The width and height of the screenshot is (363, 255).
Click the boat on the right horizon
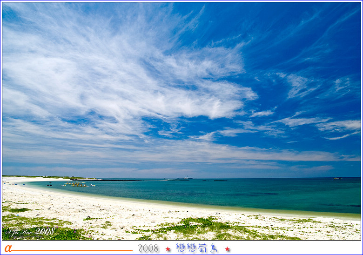338,178
